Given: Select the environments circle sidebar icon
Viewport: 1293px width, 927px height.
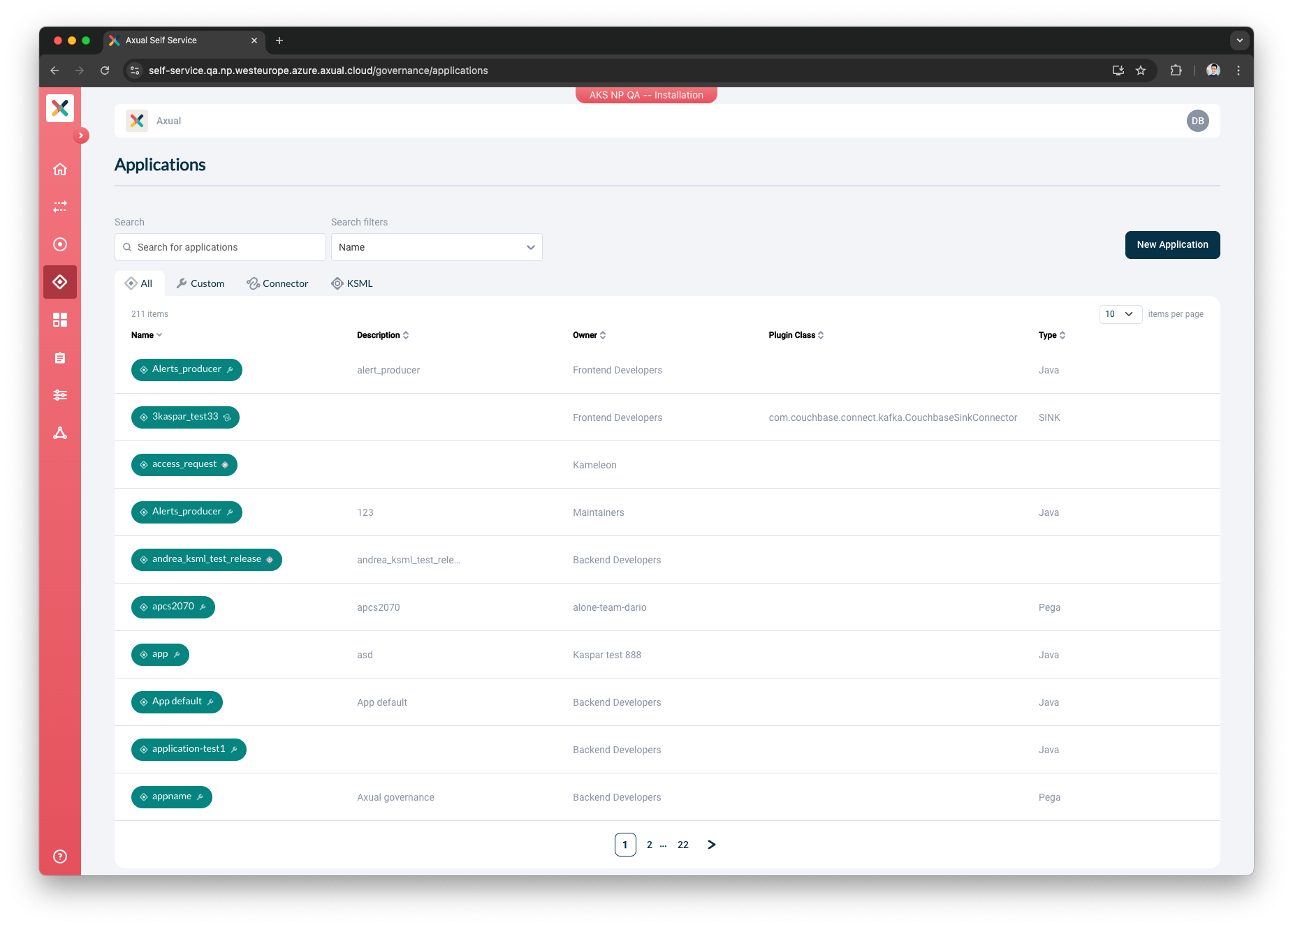Looking at the screenshot, I should pos(60,244).
